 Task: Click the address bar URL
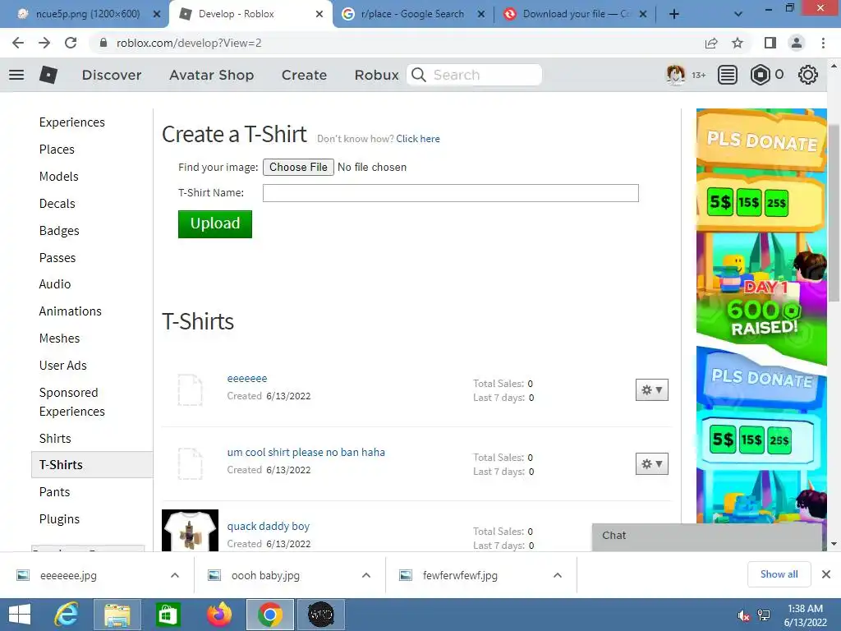[189, 43]
